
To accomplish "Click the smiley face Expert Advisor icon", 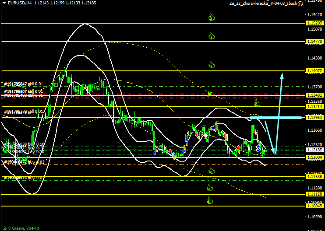I will [300, 3].
